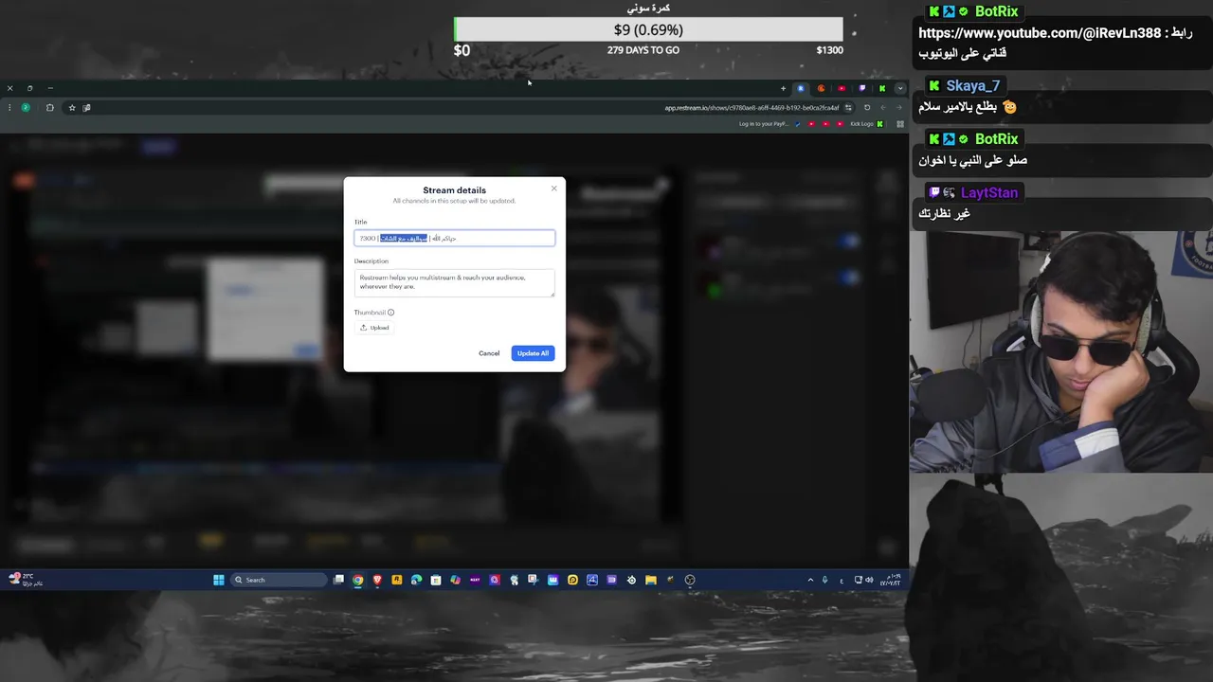
Task: Focus the stream Title input field
Action: tap(455, 238)
